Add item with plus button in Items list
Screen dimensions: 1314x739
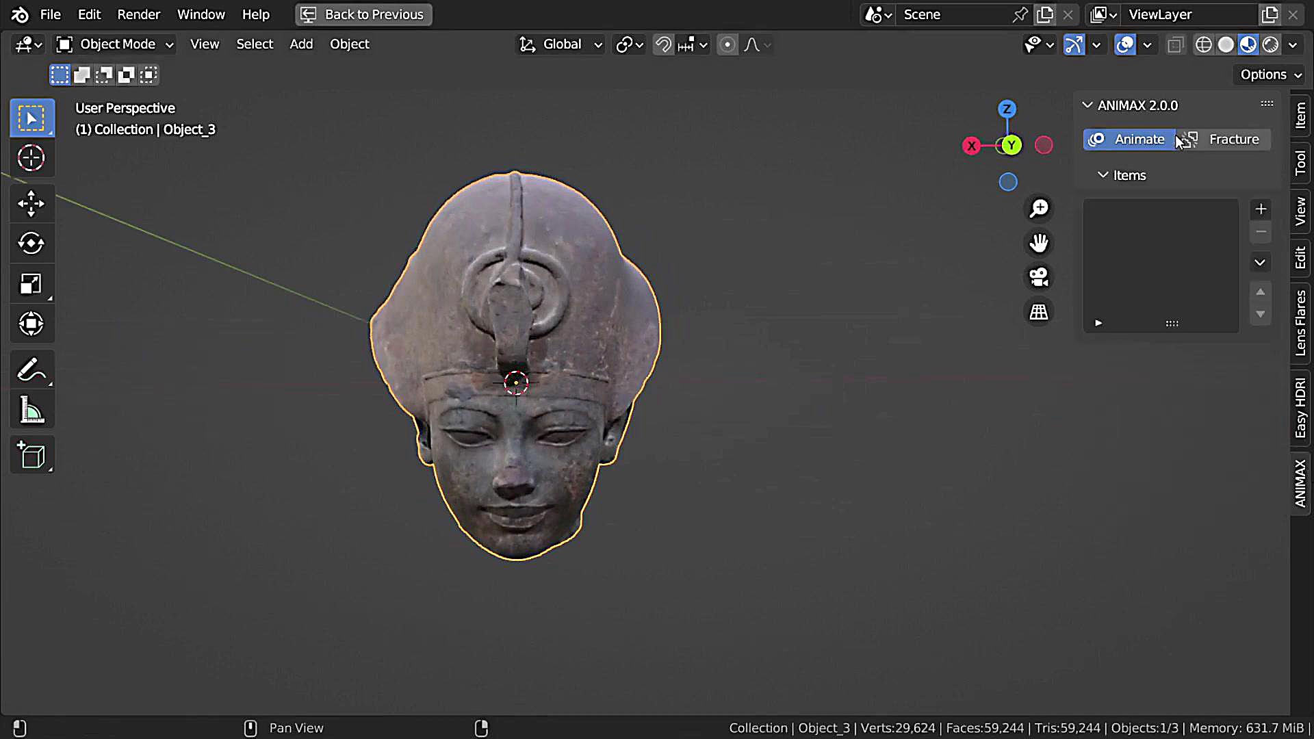click(1261, 209)
